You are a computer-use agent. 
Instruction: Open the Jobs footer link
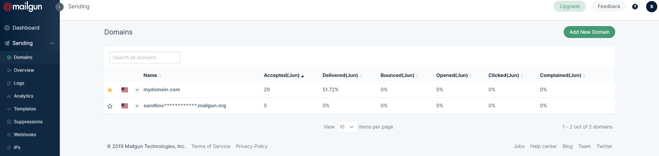click(519, 146)
